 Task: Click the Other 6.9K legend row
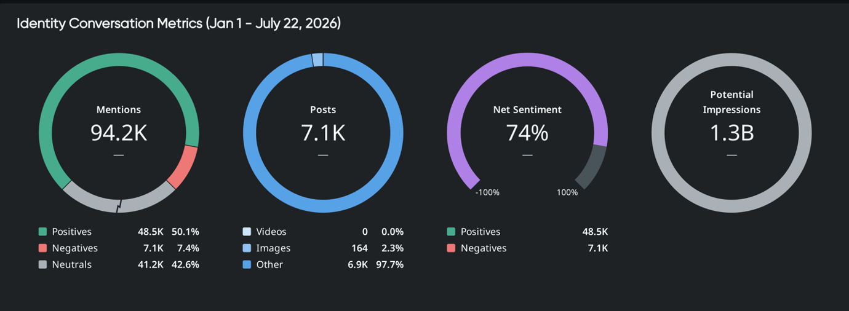point(323,265)
